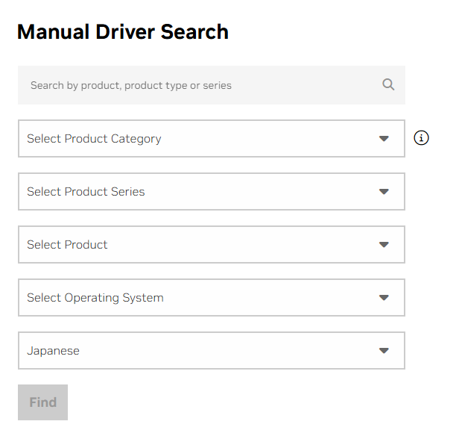Click the magnifying glass search icon

(x=388, y=84)
